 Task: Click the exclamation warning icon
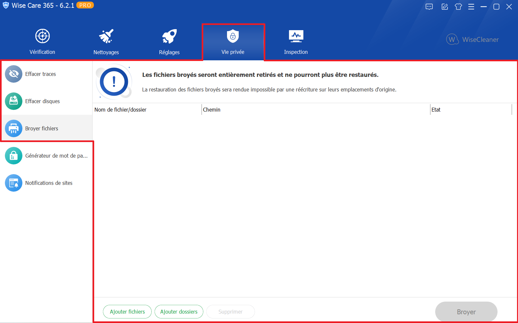click(114, 82)
